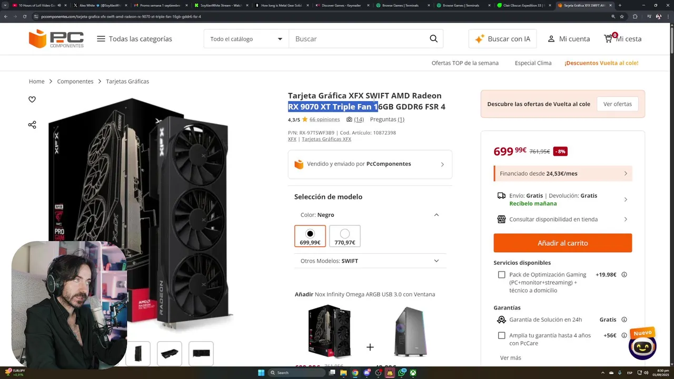
Task: Open Mi cuenta user icon
Action: (551, 39)
